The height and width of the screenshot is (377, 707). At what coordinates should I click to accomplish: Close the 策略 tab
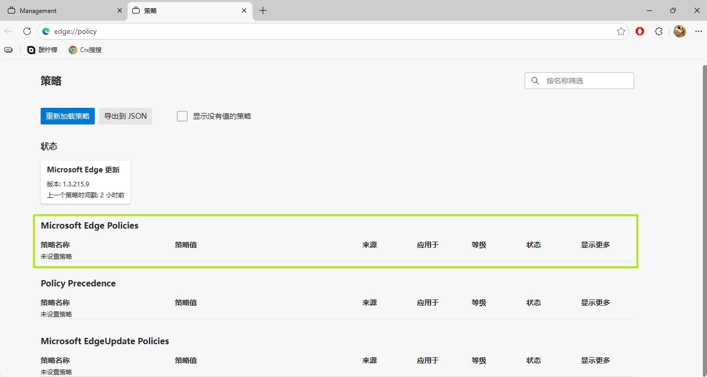[244, 10]
